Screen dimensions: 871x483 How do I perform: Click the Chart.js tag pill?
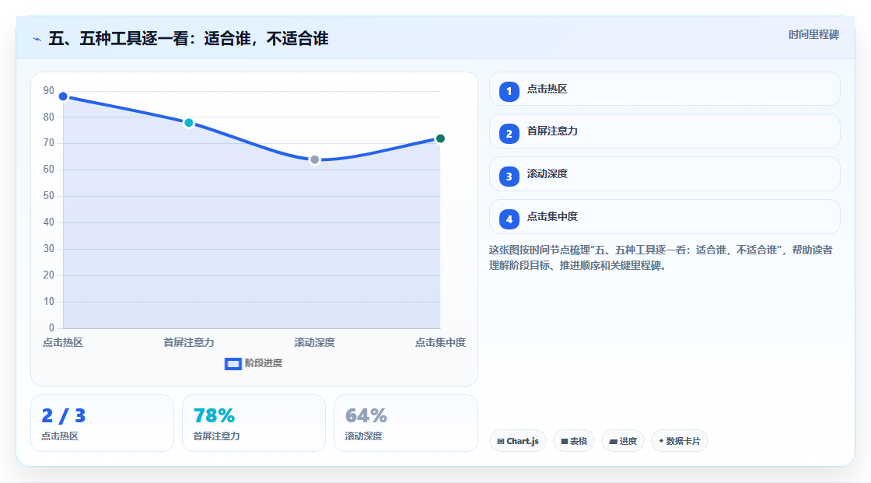click(518, 441)
